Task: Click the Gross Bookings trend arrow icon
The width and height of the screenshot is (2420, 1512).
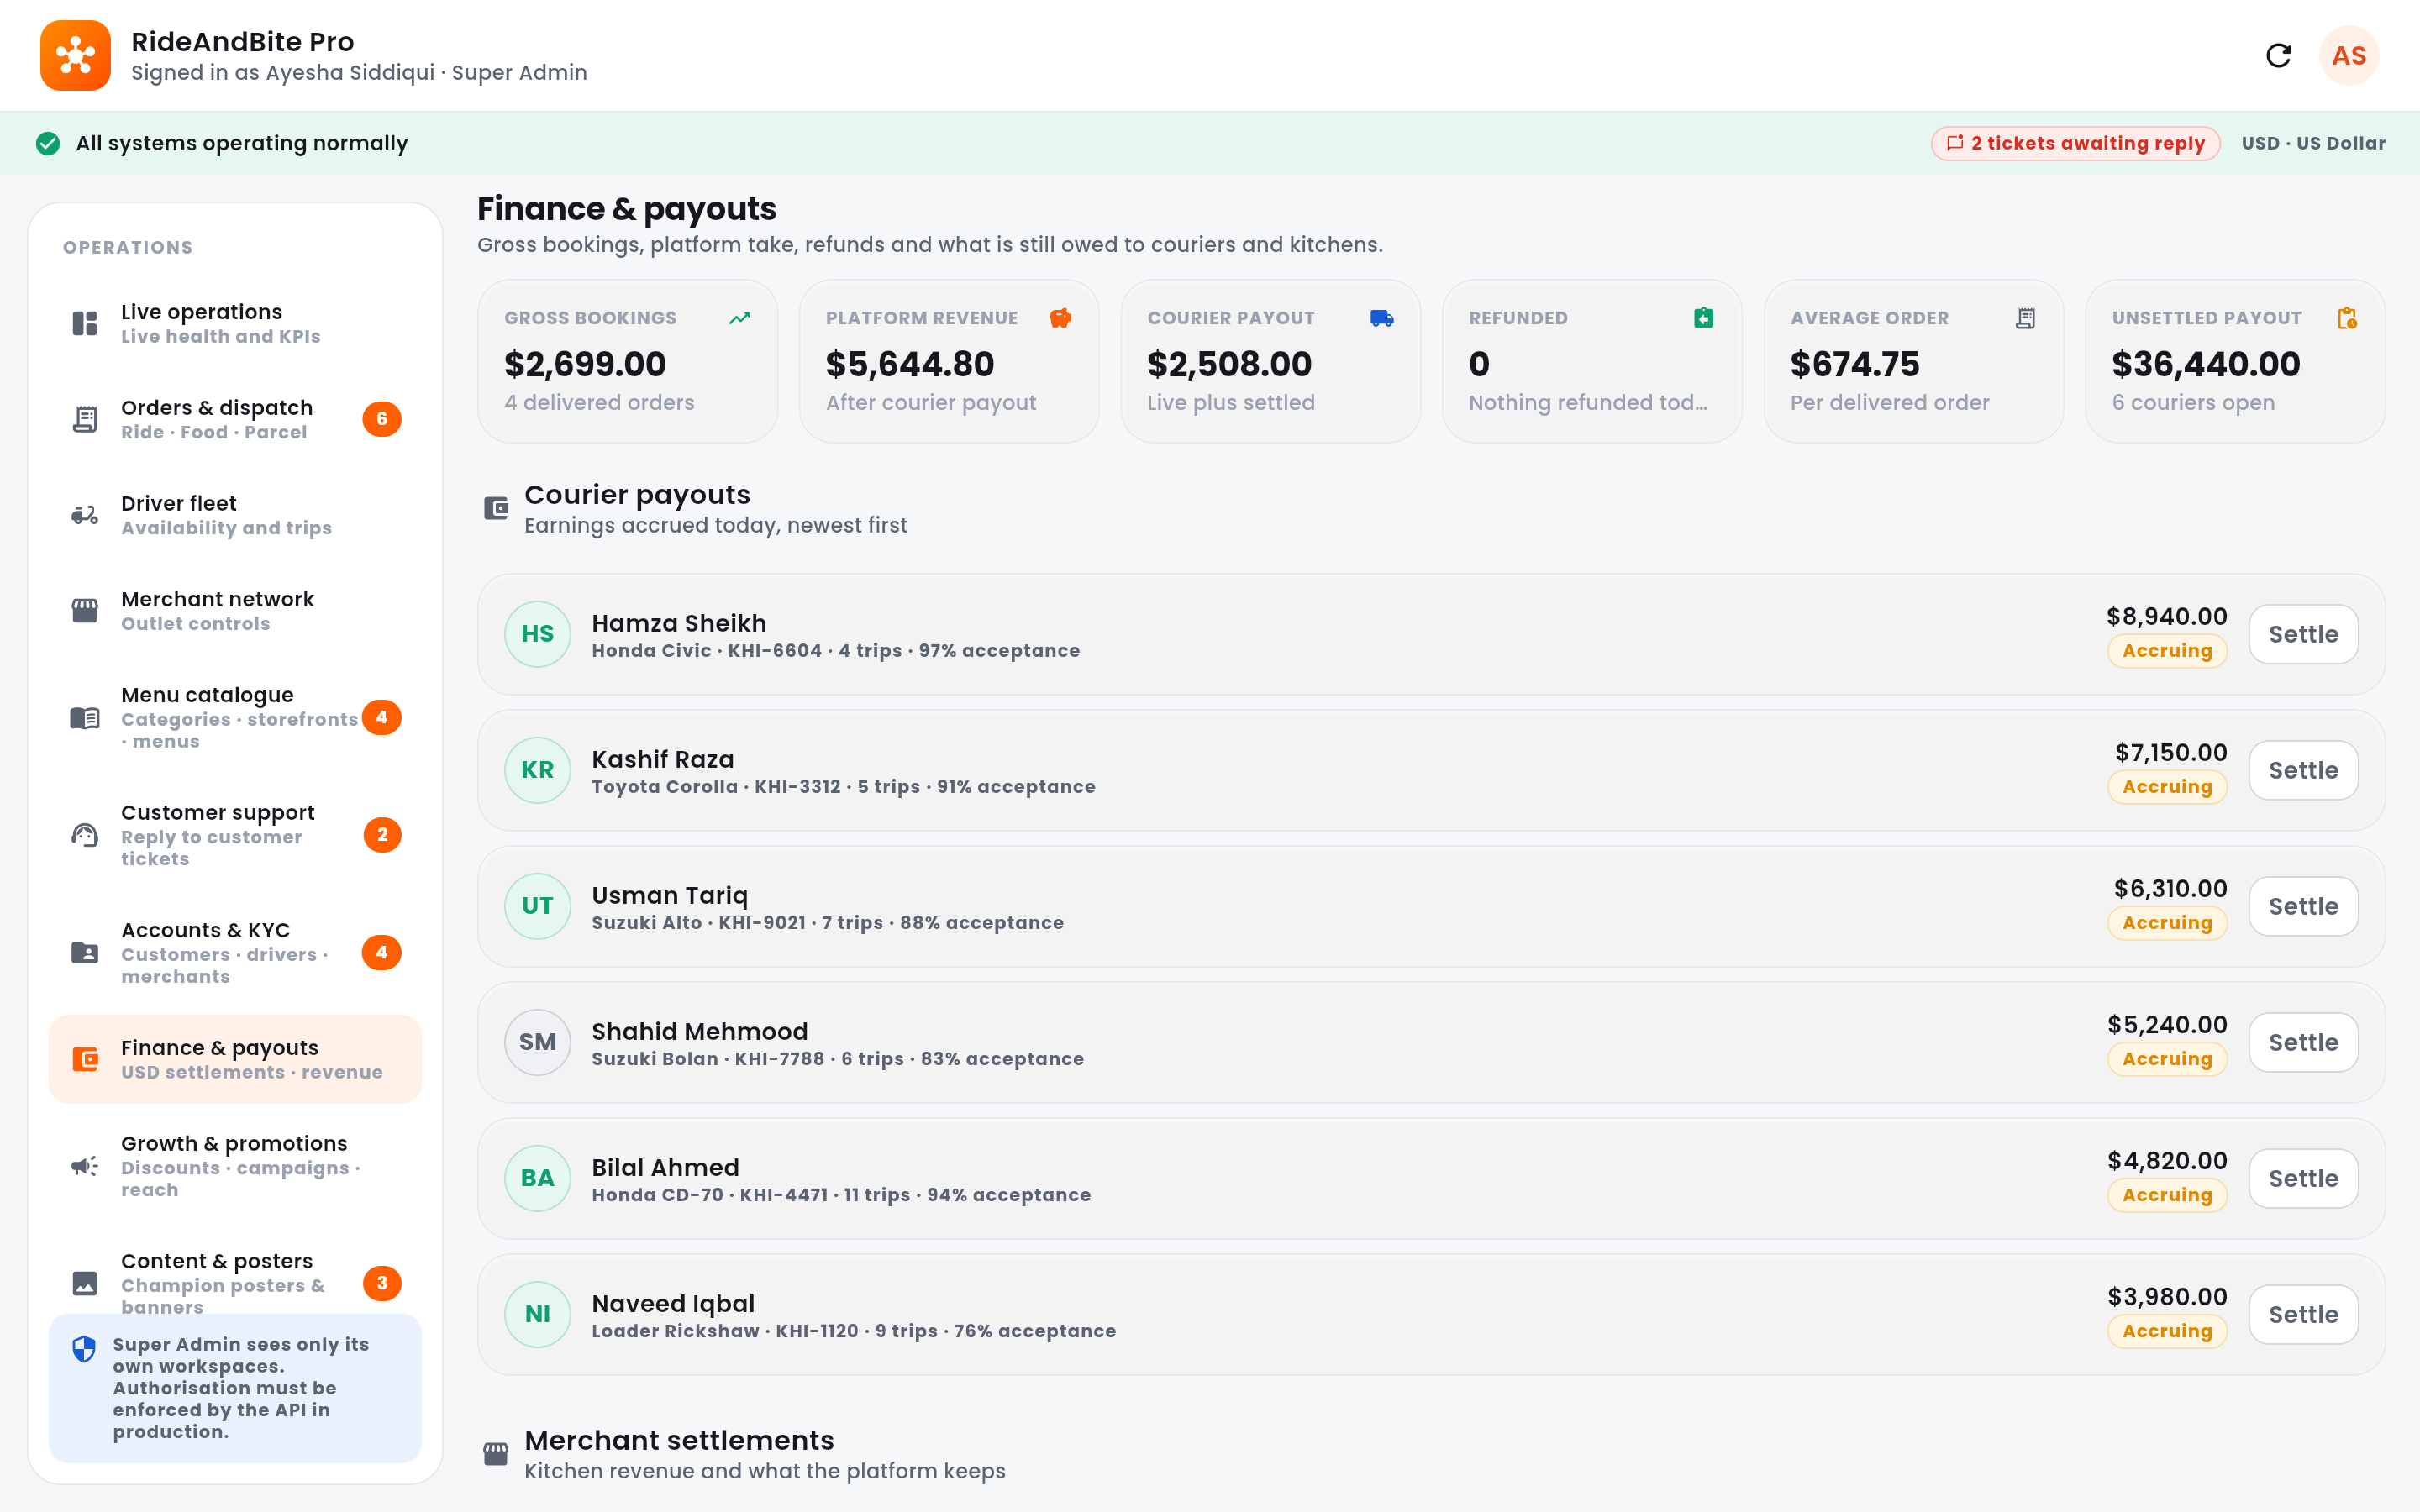Action: pos(739,318)
